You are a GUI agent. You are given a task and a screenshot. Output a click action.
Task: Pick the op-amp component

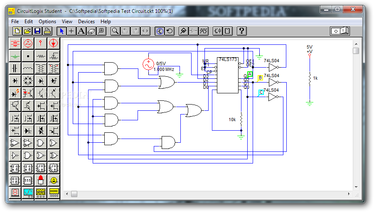coord(15,143)
